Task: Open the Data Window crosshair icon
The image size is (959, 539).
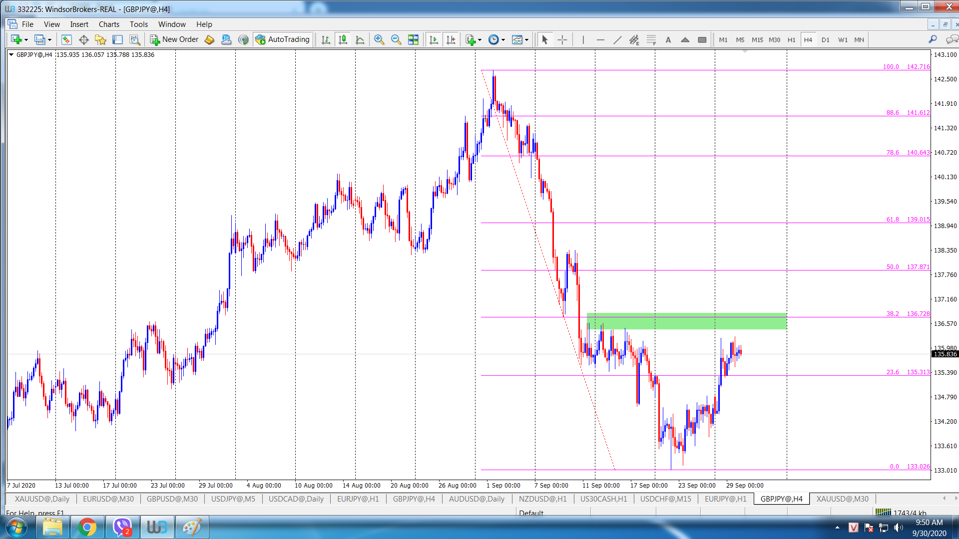Action: click(x=83, y=39)
